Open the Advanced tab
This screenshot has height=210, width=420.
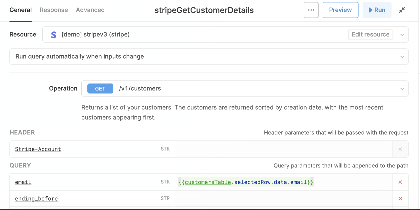pyautogui.click(x=90, y=10)
